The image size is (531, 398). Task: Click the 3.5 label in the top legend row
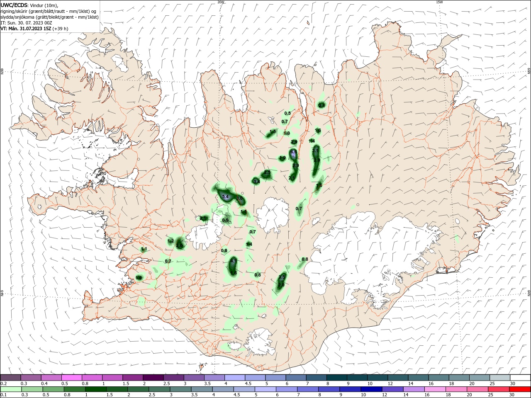(x=207, y=383)
